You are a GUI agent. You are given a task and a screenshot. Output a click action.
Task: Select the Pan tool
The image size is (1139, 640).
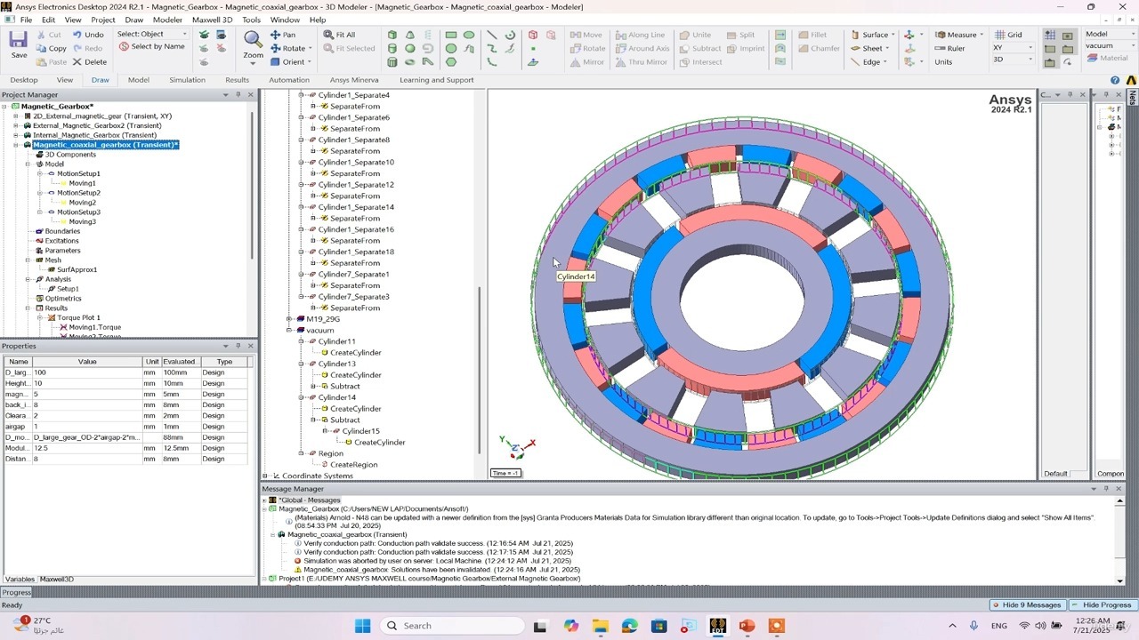283,35
